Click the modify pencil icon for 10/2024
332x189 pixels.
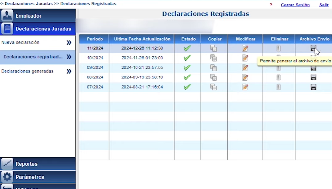(245, 58)
